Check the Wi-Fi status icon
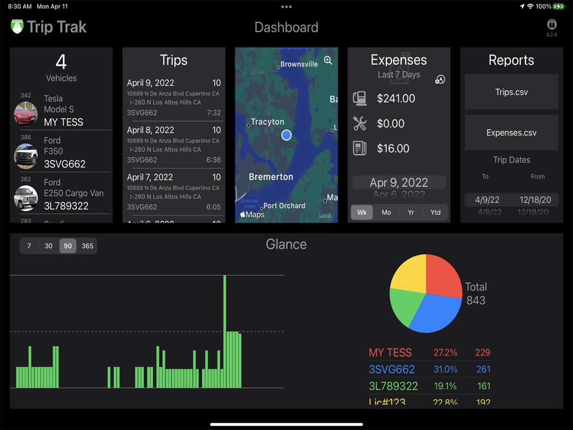Image resolution: width=573 pixels, height=430 pixels. [530, 6]
